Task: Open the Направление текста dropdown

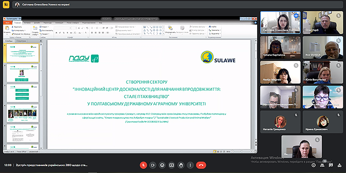Action: (125, 27)
